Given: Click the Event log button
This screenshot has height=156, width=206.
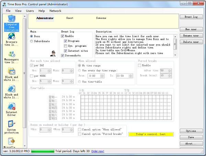Looking at the screenshot, I should click(x=191, y=17).
